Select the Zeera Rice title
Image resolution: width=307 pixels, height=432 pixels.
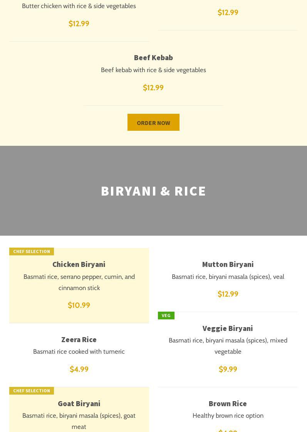click(x=79, y=339)
